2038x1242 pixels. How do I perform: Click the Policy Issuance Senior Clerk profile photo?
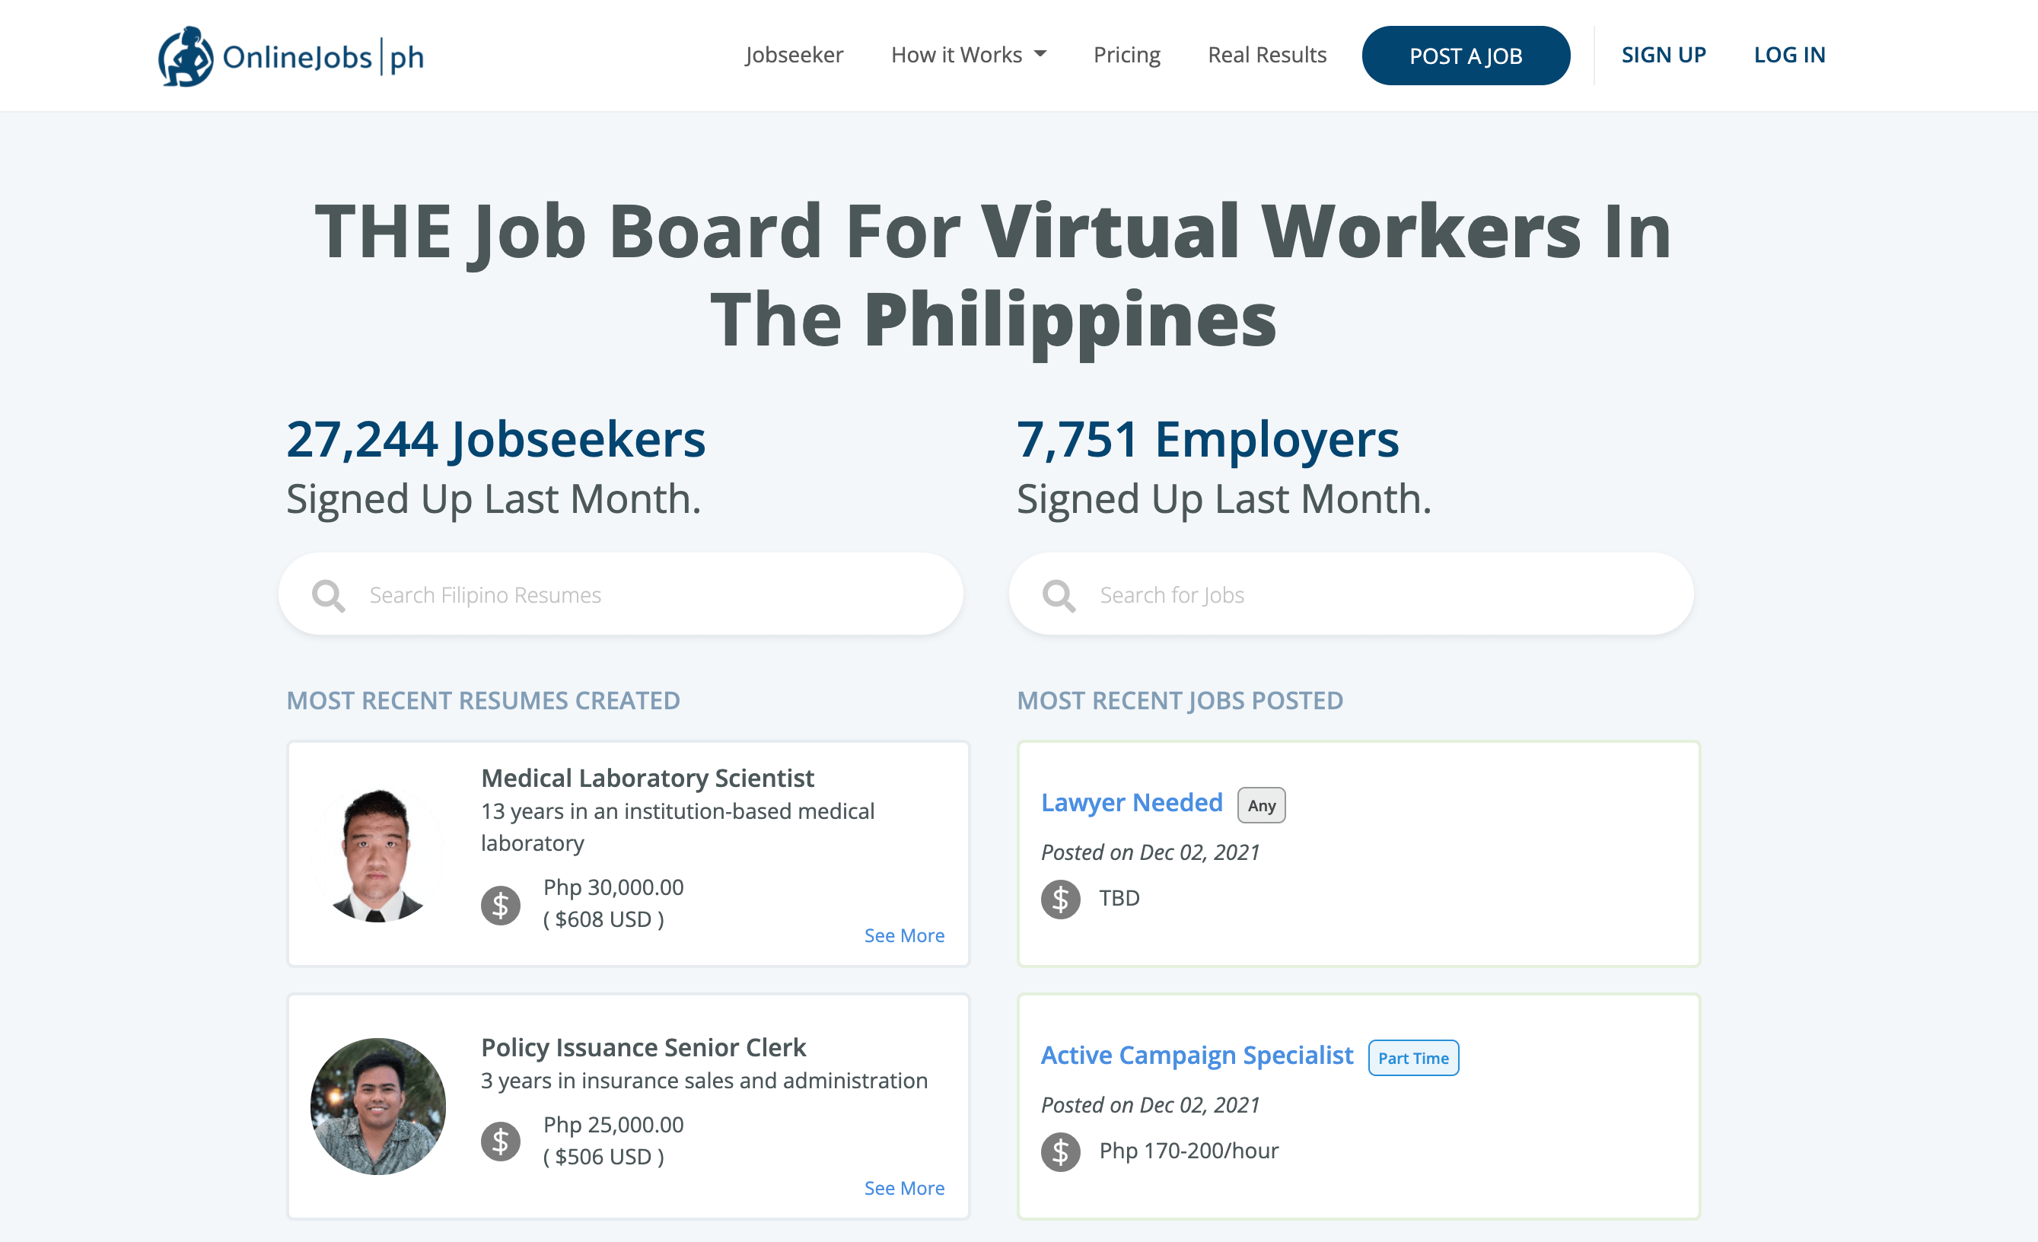pyautogui.click(x=378, y=1106)
